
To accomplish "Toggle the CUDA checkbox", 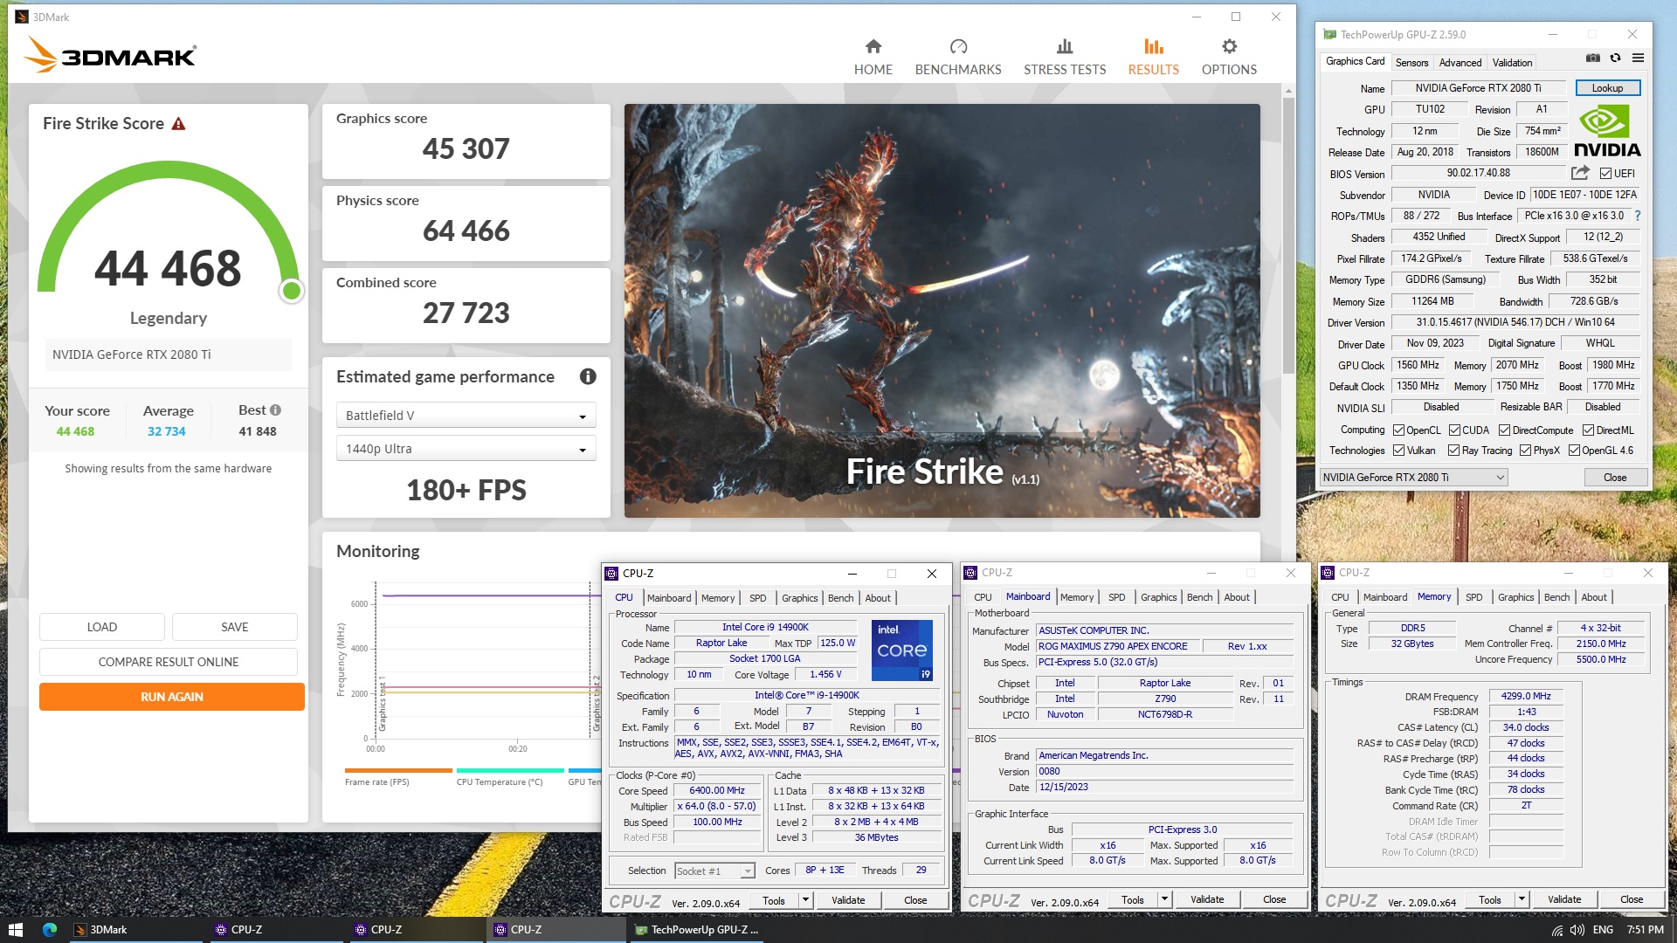I will [1454, 430].
